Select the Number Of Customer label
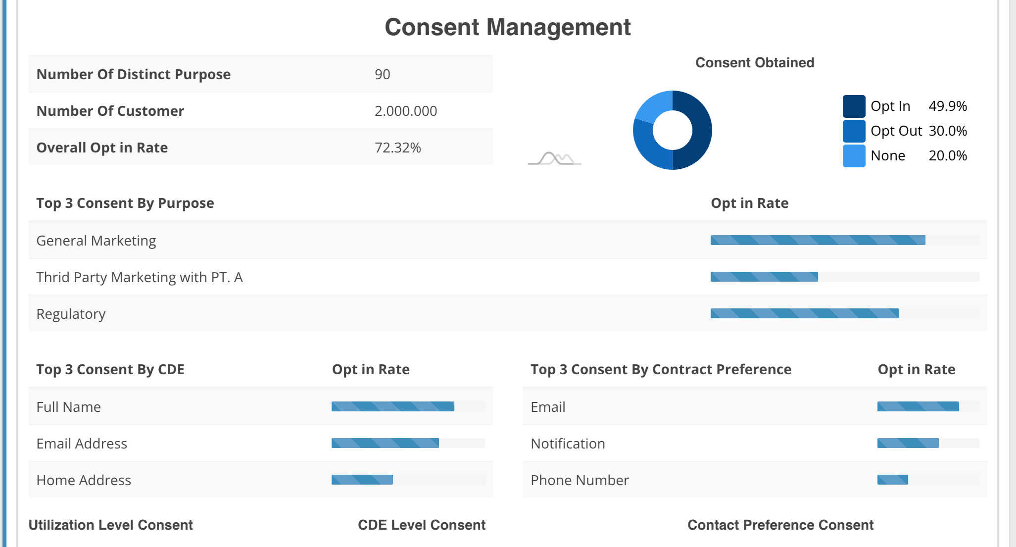The image size is (1016, 547). click(110, 111)
